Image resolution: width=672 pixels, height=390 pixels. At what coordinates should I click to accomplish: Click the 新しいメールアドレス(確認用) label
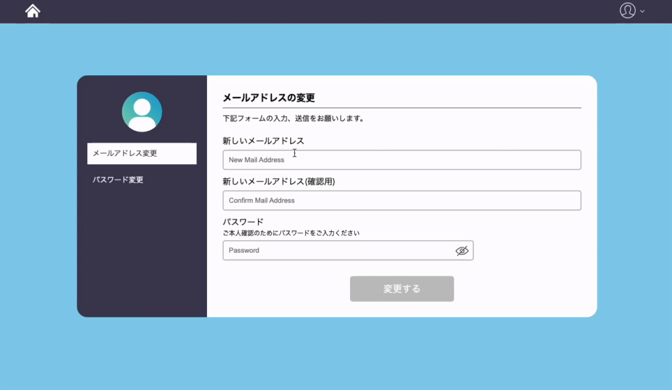[279, 182]
